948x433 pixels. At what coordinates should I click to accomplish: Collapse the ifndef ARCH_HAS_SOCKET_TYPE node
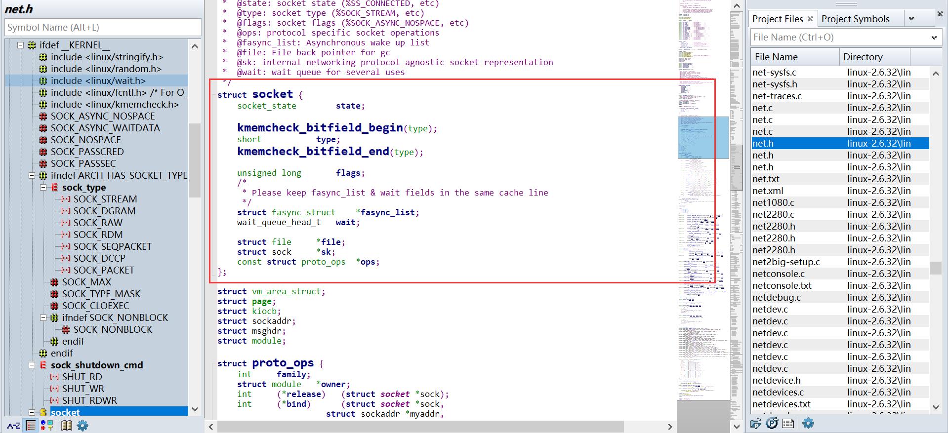coord(32,175)
